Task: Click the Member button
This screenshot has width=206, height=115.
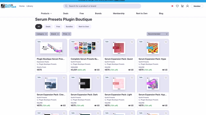Action: click(x=197, y=6)
